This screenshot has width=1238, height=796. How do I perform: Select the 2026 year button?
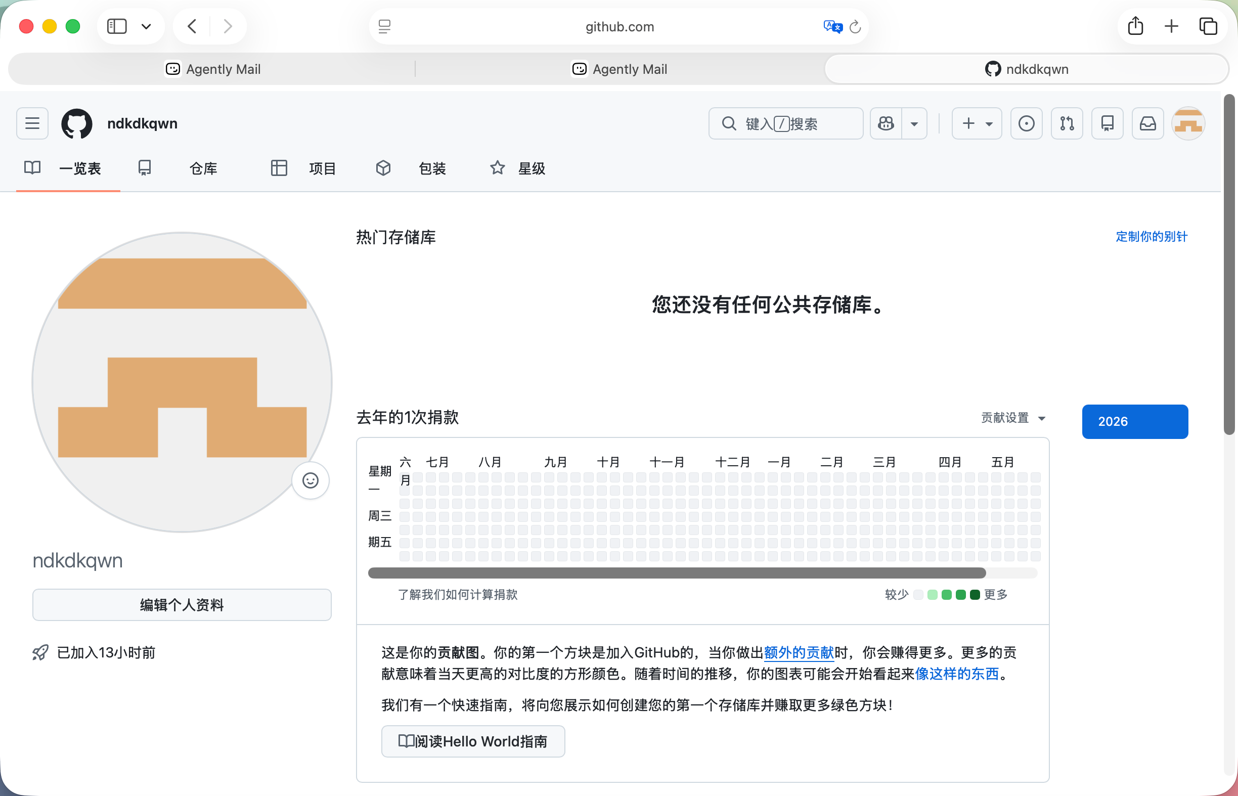click(x=1135, y=422)
